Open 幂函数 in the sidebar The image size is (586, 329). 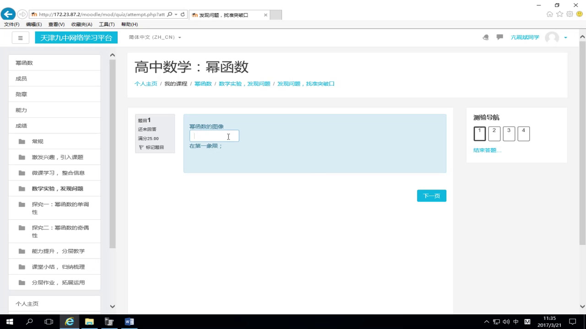[x=54, y=63]
